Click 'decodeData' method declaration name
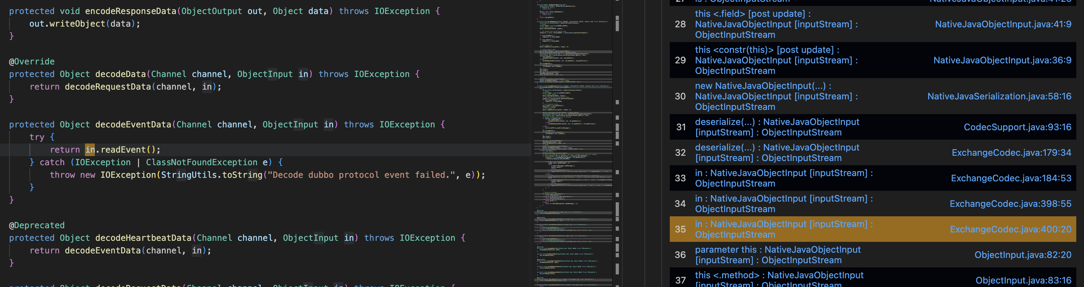This screenshot has width=1084, height=287. point(120,74)
